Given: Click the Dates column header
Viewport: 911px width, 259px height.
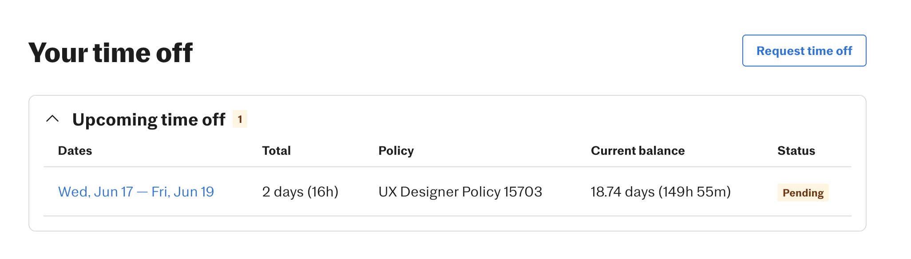Looking at the screenshot, I should pos(75,151).
